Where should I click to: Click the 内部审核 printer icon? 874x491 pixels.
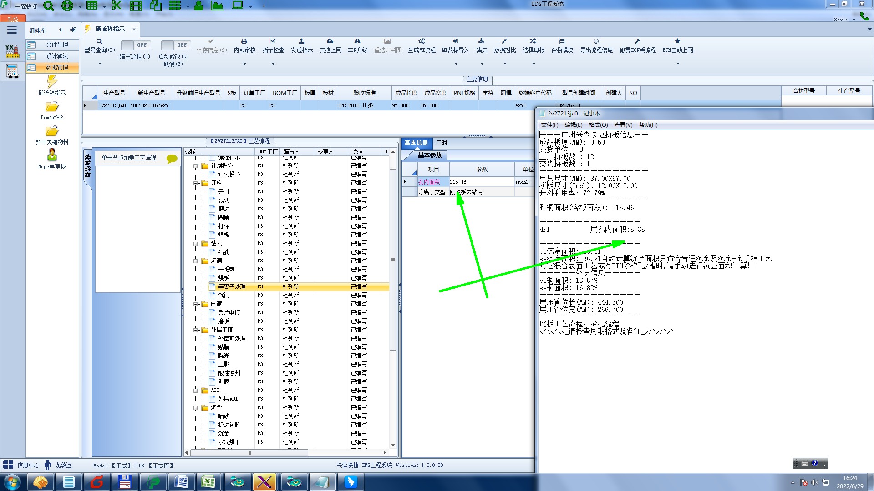pyautogui.click(x=244, y=41)
